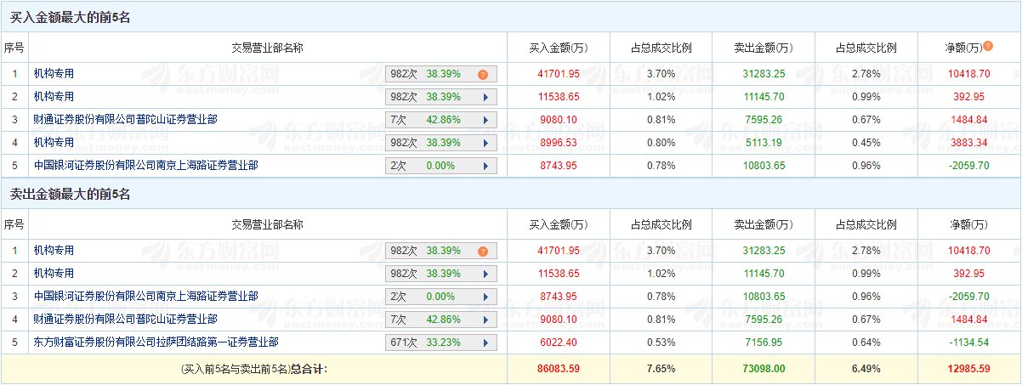1022x385 pixels.
Task: Expand sell table's 财通证券 row arrow
Action: tap(485, 320)
